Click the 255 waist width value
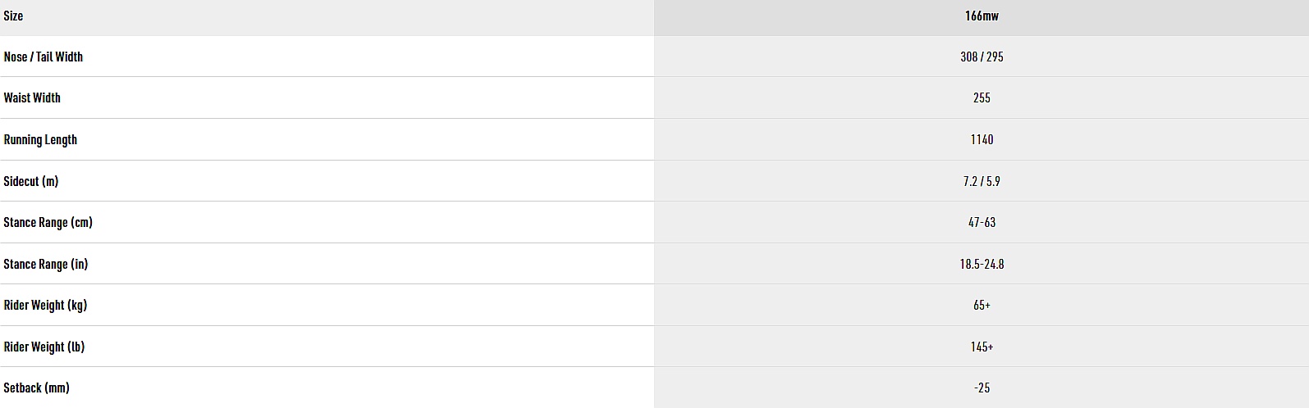This screenshot has height=408, width=1309. [982, 97]
